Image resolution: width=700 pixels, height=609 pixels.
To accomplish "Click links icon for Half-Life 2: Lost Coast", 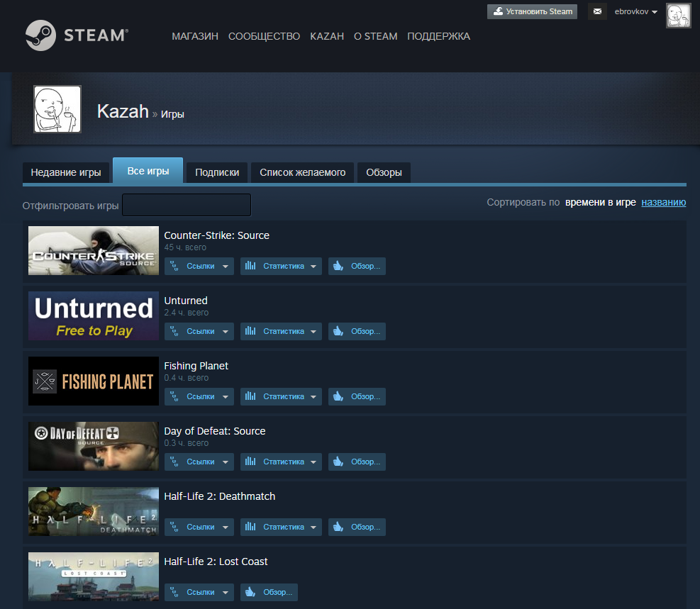I will pos(174,592).
